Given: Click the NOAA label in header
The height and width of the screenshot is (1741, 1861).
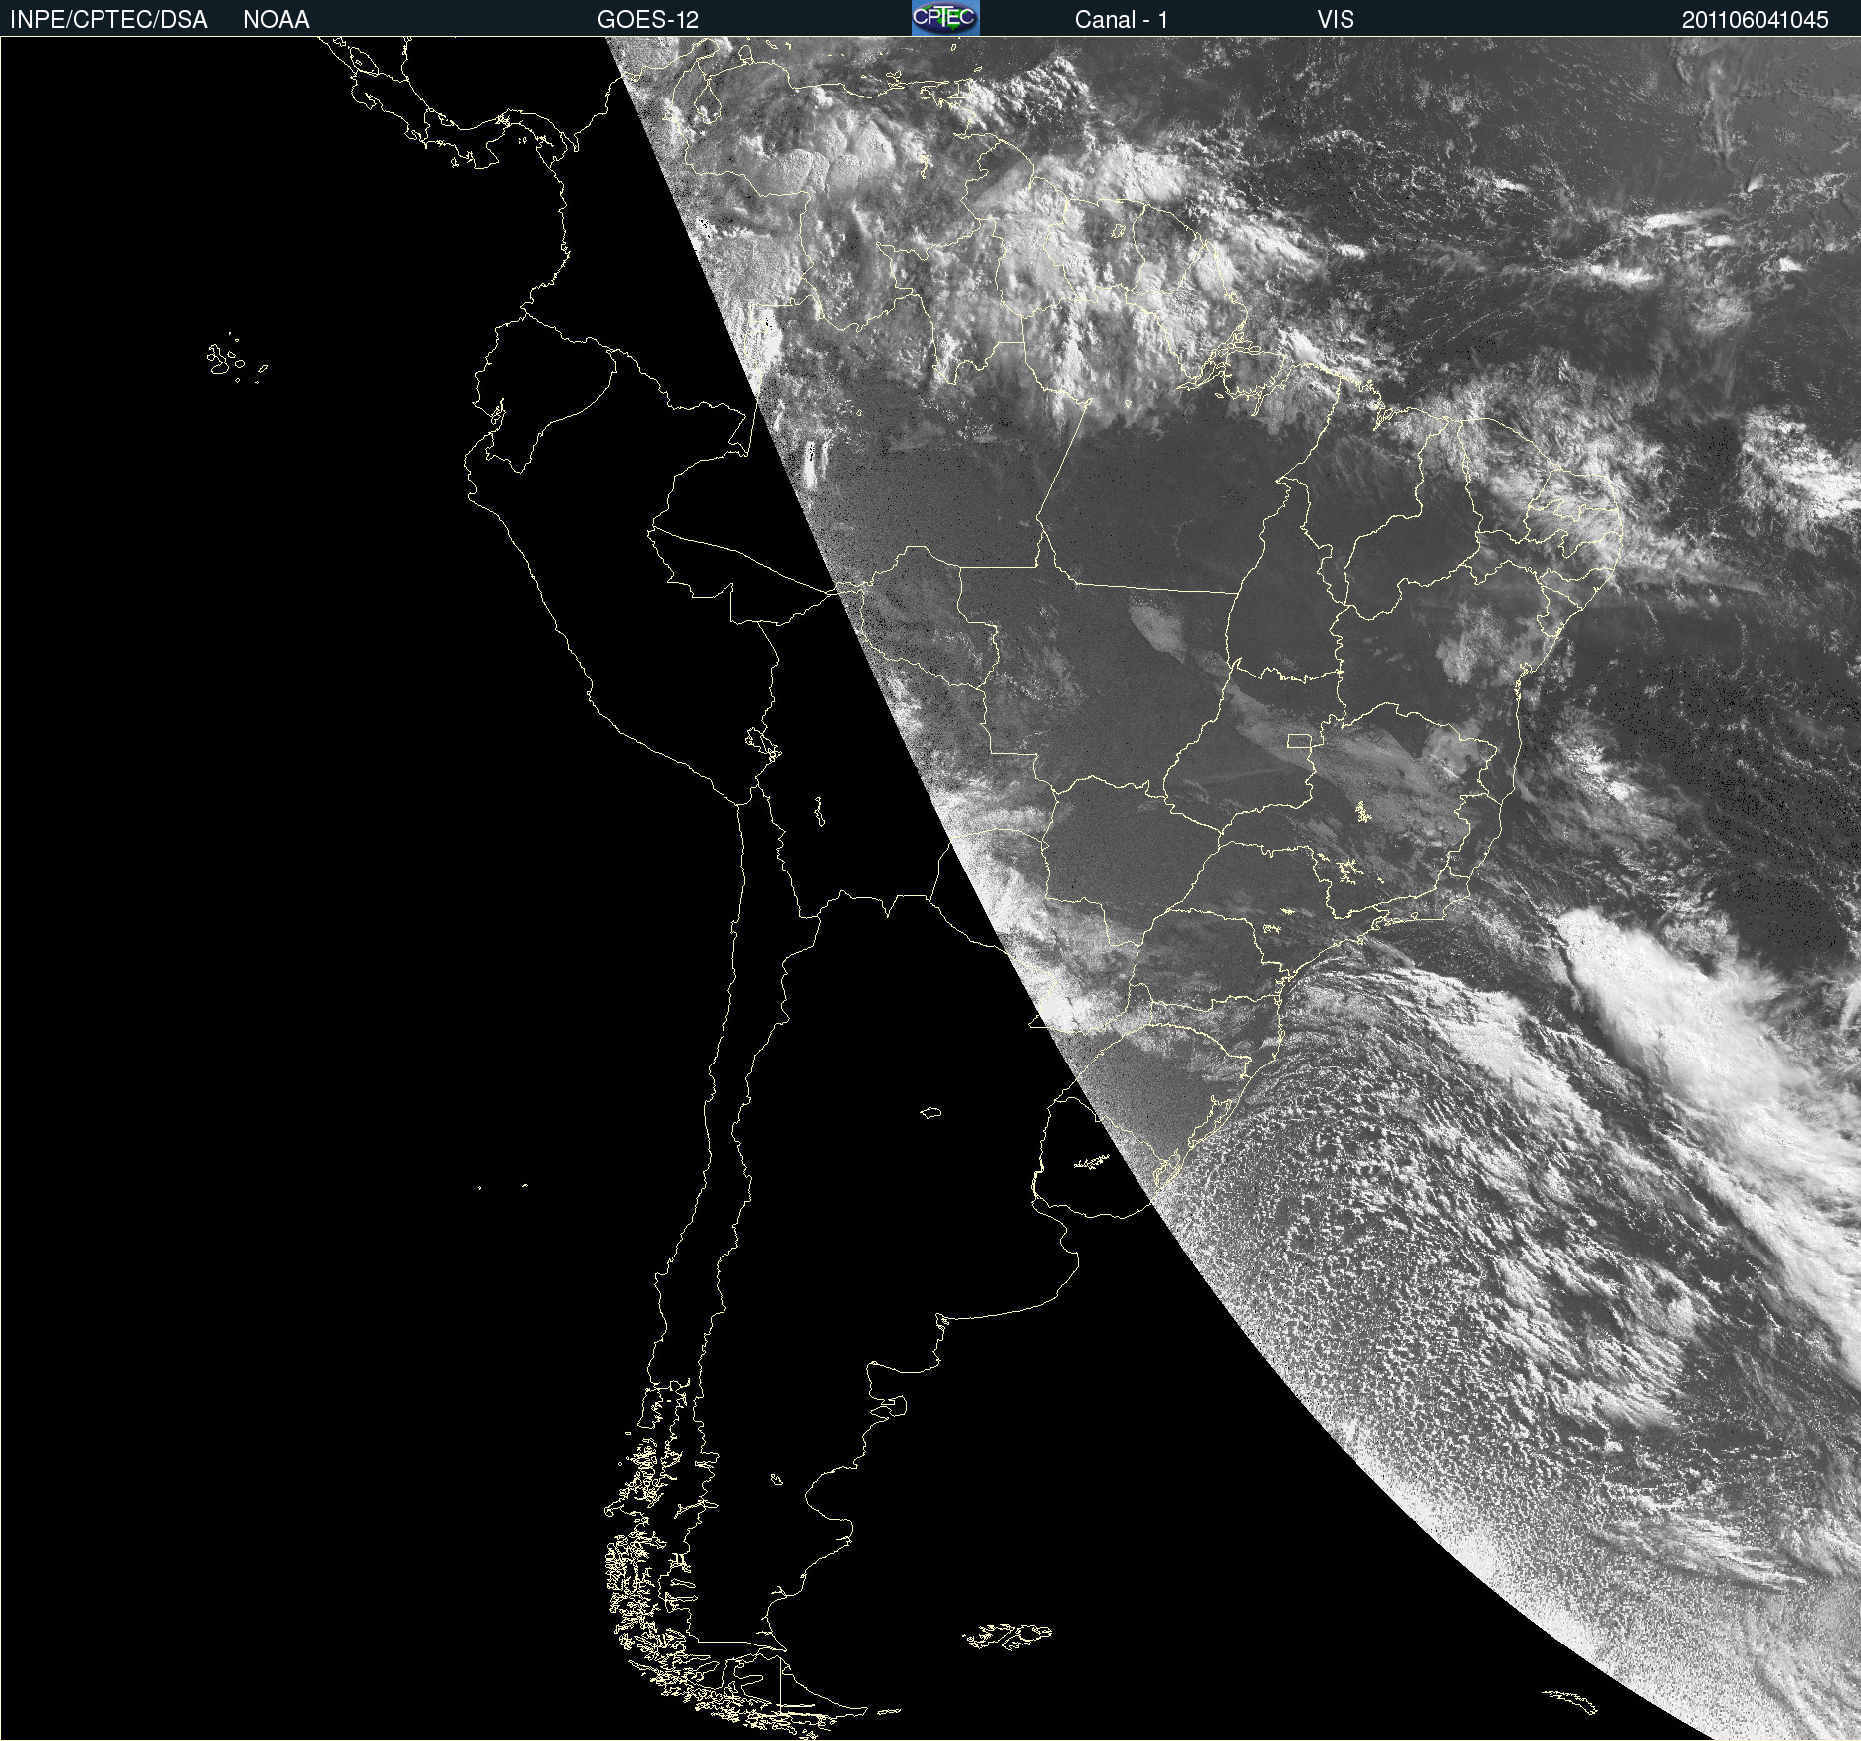Looking at the screenshot, I should (x=276, y=20).
